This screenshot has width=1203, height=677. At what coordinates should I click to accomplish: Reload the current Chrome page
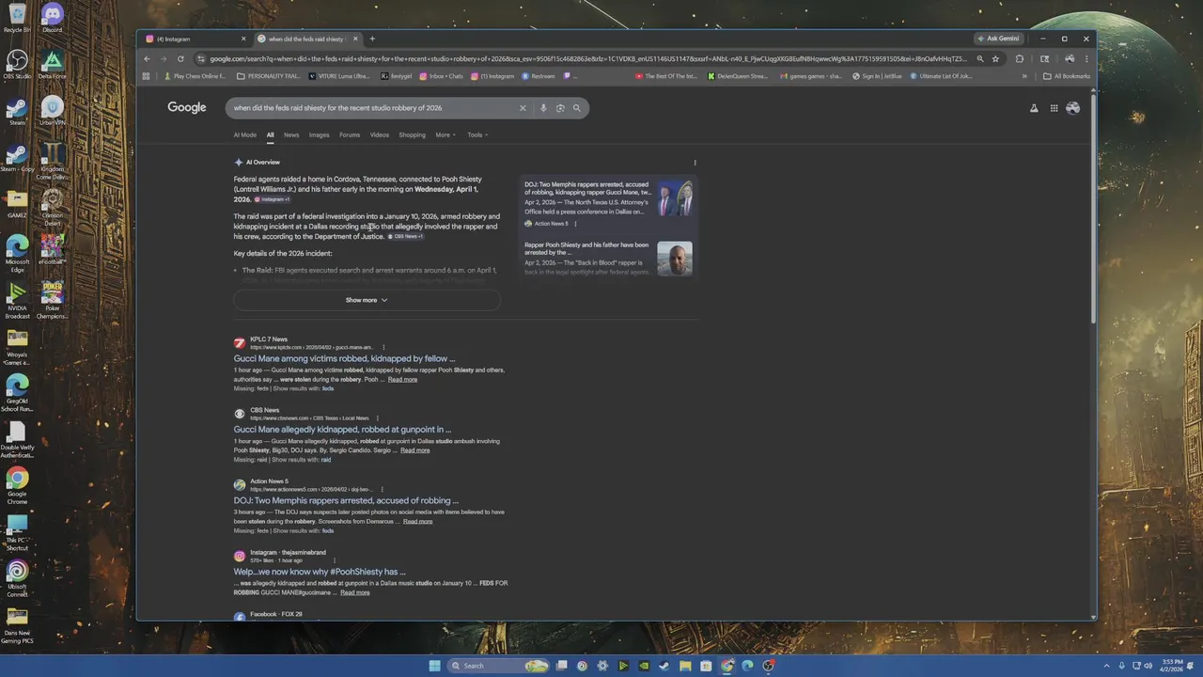180,58
